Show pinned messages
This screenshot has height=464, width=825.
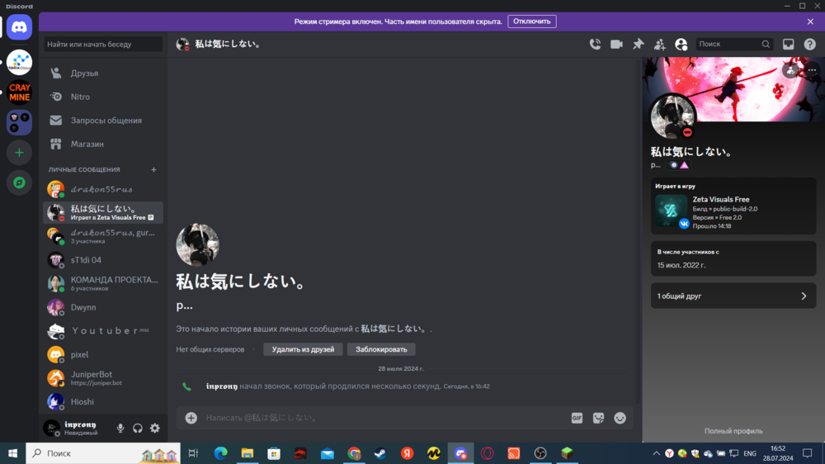[x=639, y=45]
